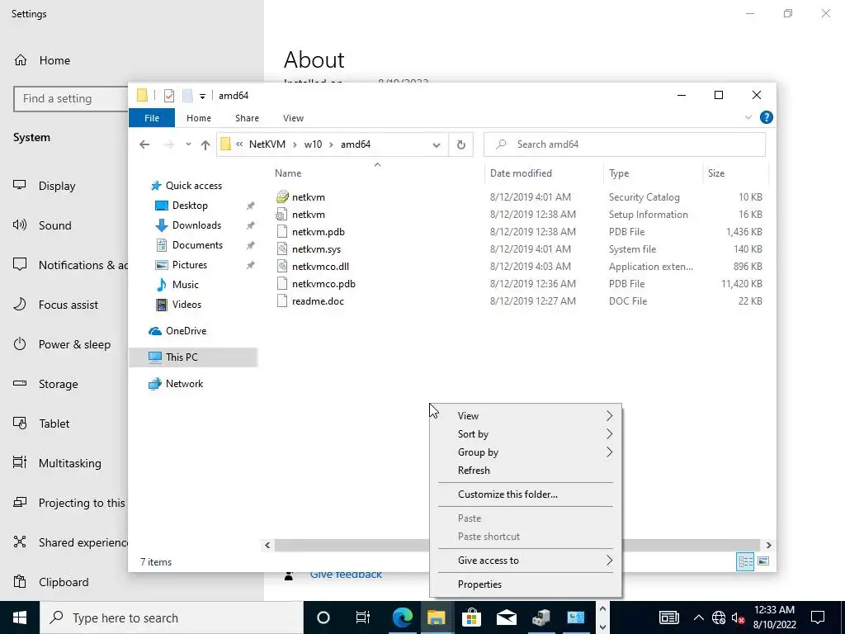The width and height of the screenshot is (845, 634).
Task: Click Properties quick access toolbar icon
Action: pyautogui.click(x=168, y=96)
